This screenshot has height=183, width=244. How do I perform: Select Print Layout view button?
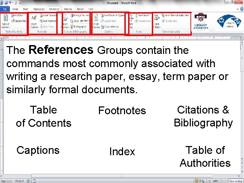[x=197, y=181]
